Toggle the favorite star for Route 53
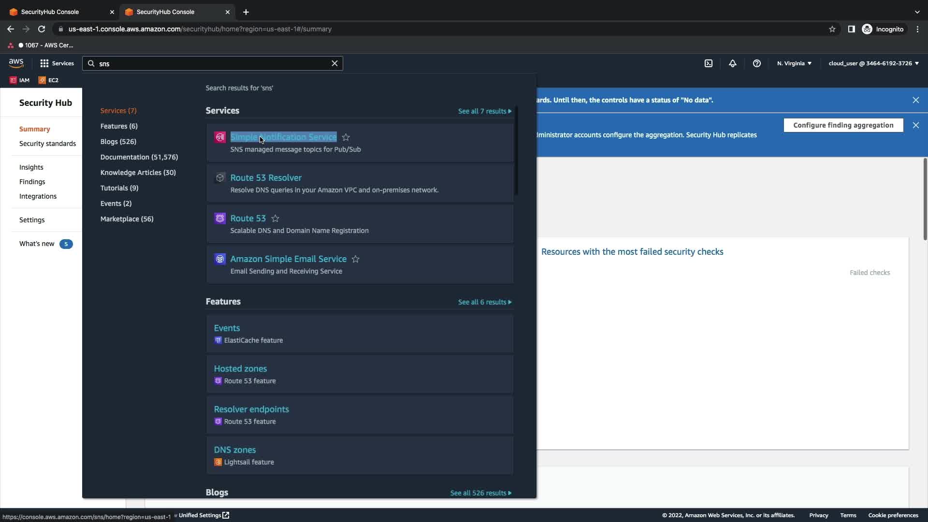The width and height of the screenshot is (928, 522). point(275,218)
